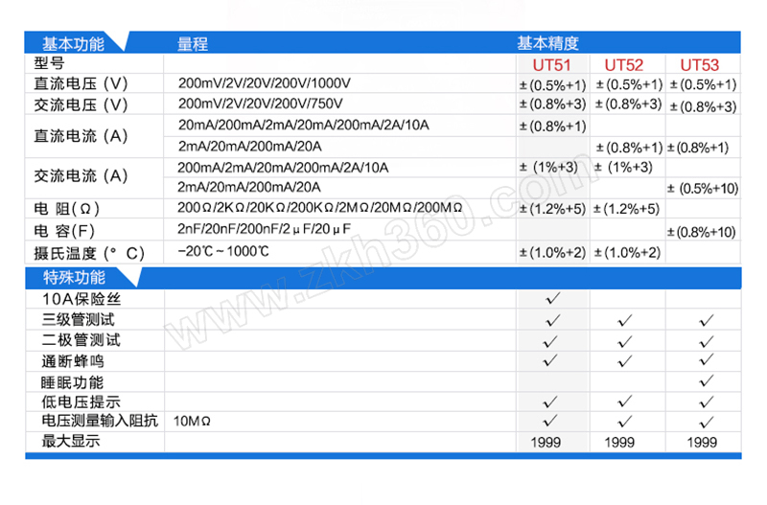The height and width of the screenshot is (505, 767).
Task: Click UT51 AC current accuracy ±(1%+3)
Action: pyautogui.click(x=548, y=167)
